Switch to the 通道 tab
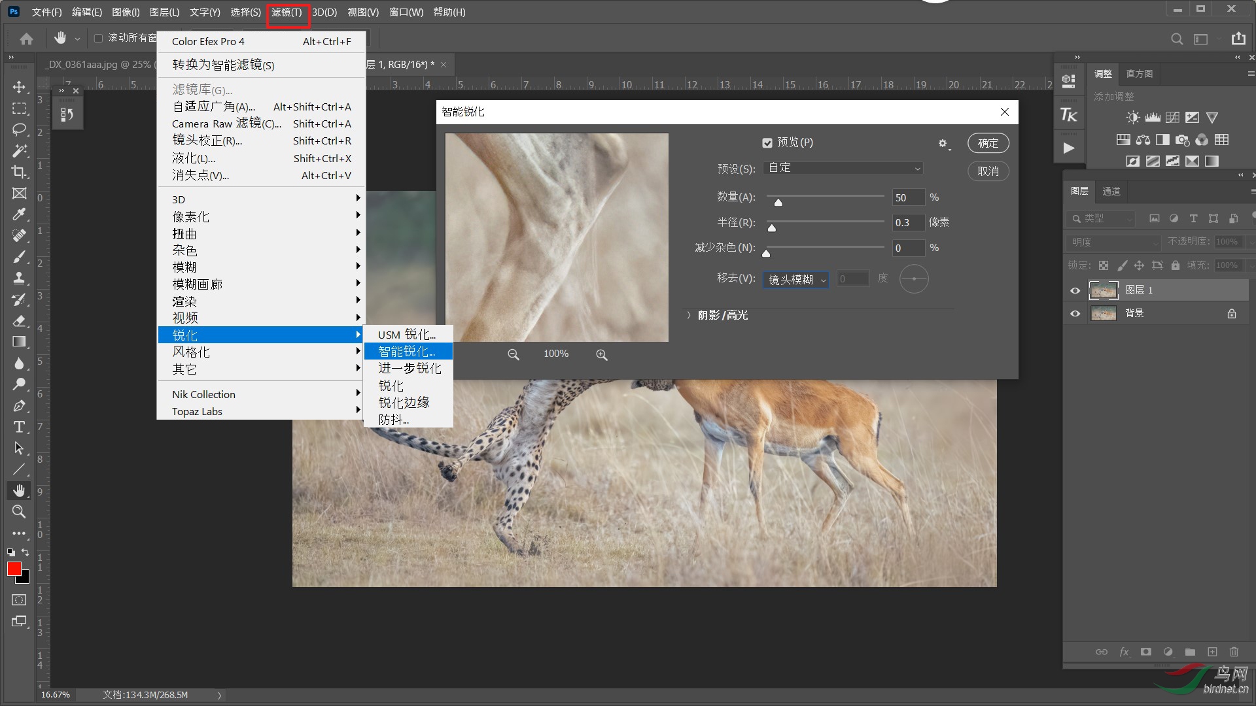 [x=1111, y=192]
